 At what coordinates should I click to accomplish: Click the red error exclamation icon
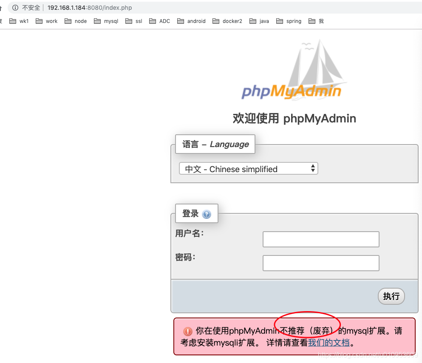[x=187, y=331]
